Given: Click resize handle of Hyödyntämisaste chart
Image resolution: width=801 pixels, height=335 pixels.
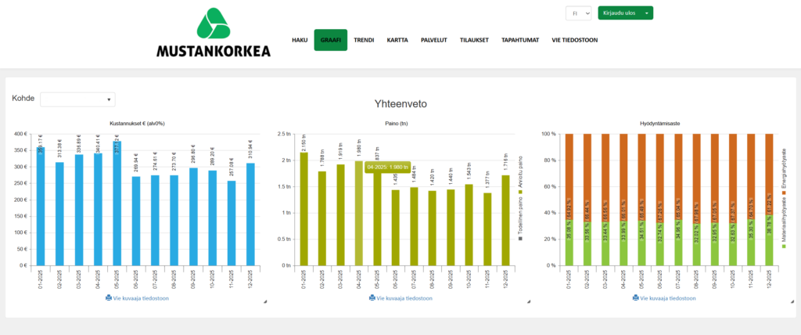Looking at the screenshot, I should click(790, 301).
